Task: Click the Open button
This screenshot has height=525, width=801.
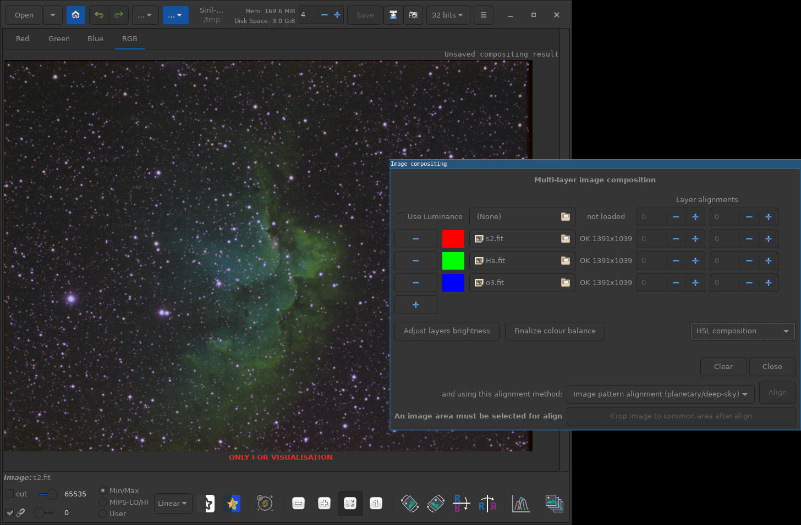Action: 24,15
